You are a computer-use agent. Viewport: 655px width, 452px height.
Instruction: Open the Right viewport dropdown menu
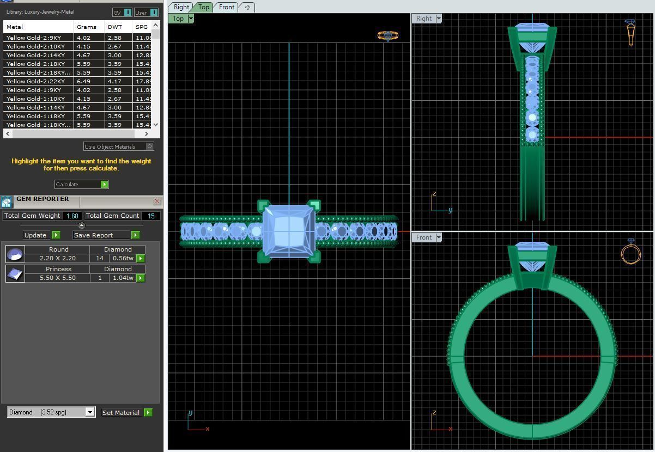click(x=439, y=19)
